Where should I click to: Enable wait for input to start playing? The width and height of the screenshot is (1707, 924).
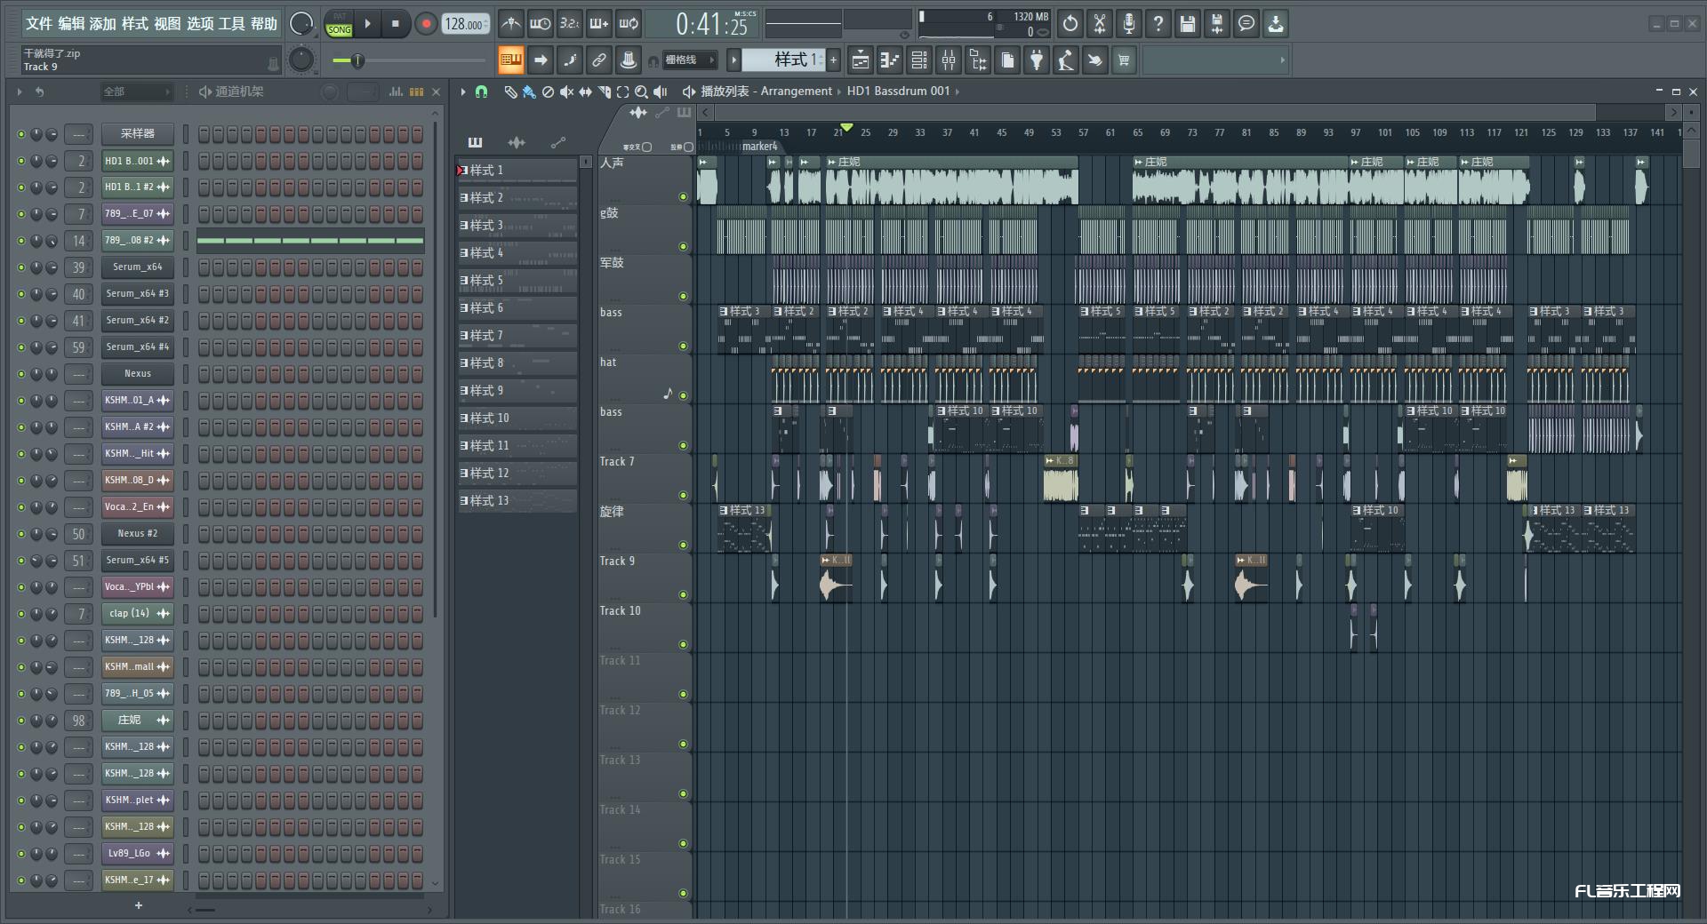tap(540, 24)
